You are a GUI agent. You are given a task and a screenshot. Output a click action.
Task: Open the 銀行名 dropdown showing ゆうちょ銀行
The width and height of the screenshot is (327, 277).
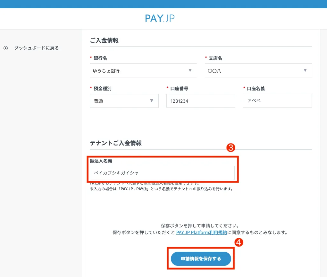[143, 70]
